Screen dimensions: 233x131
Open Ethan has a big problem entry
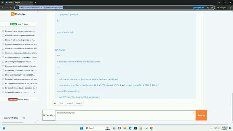pyautogui.click(x=21, y=79)
